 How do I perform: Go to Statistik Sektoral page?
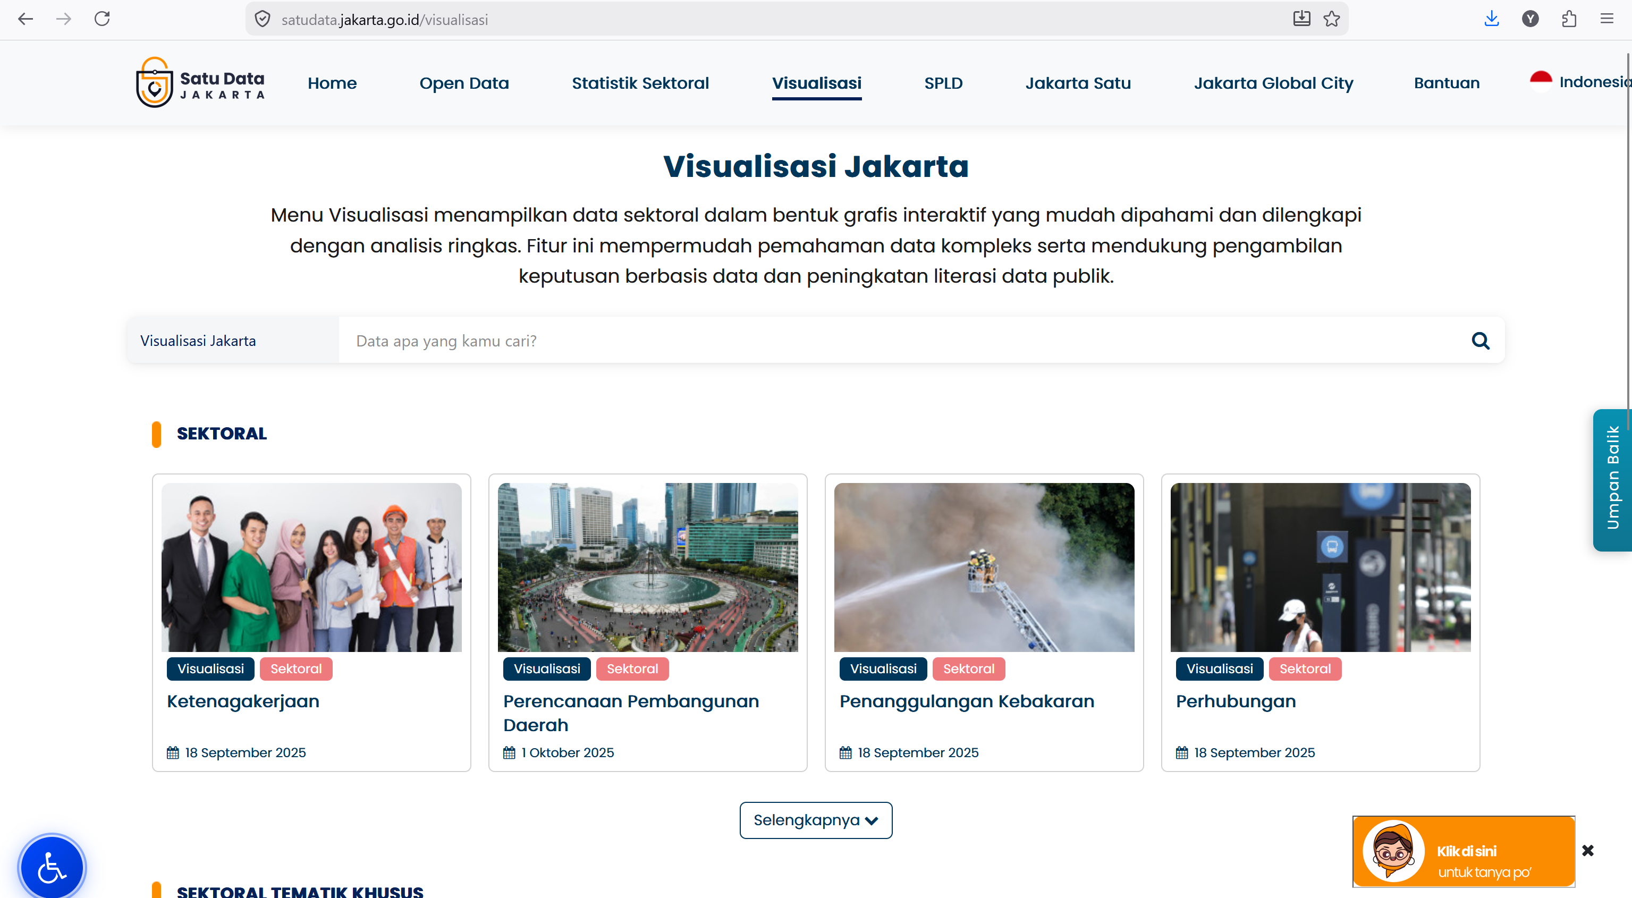click(x=640, y=83)
